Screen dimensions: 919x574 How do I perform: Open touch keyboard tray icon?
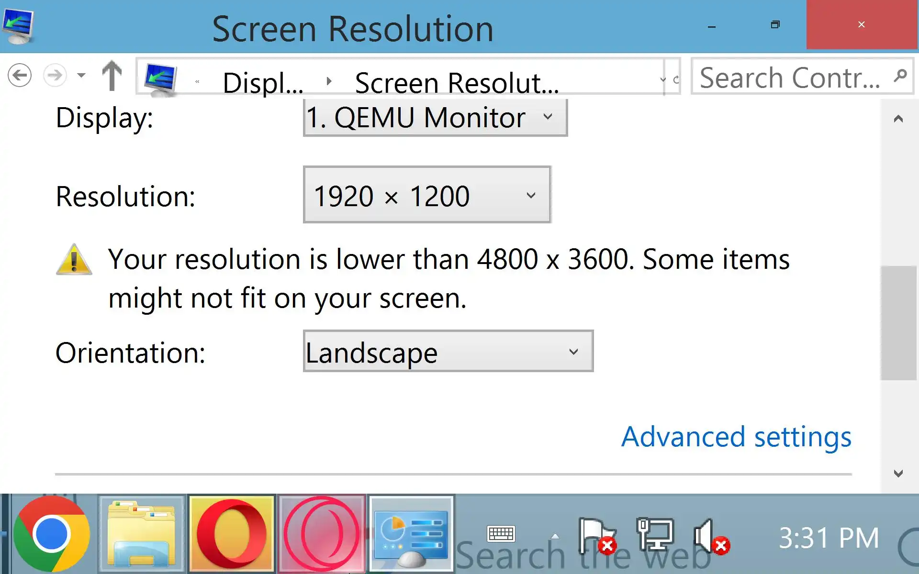point(501,533)
